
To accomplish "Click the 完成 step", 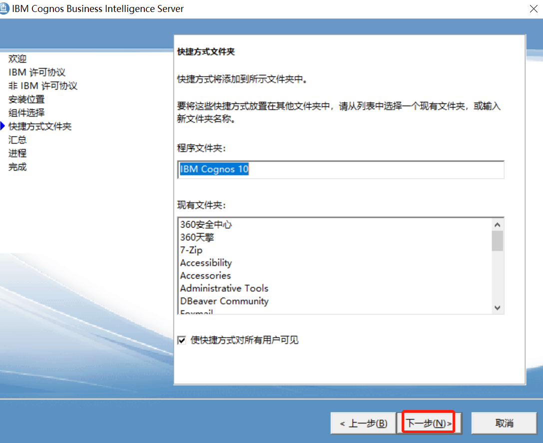I will (x=17, y=166).
